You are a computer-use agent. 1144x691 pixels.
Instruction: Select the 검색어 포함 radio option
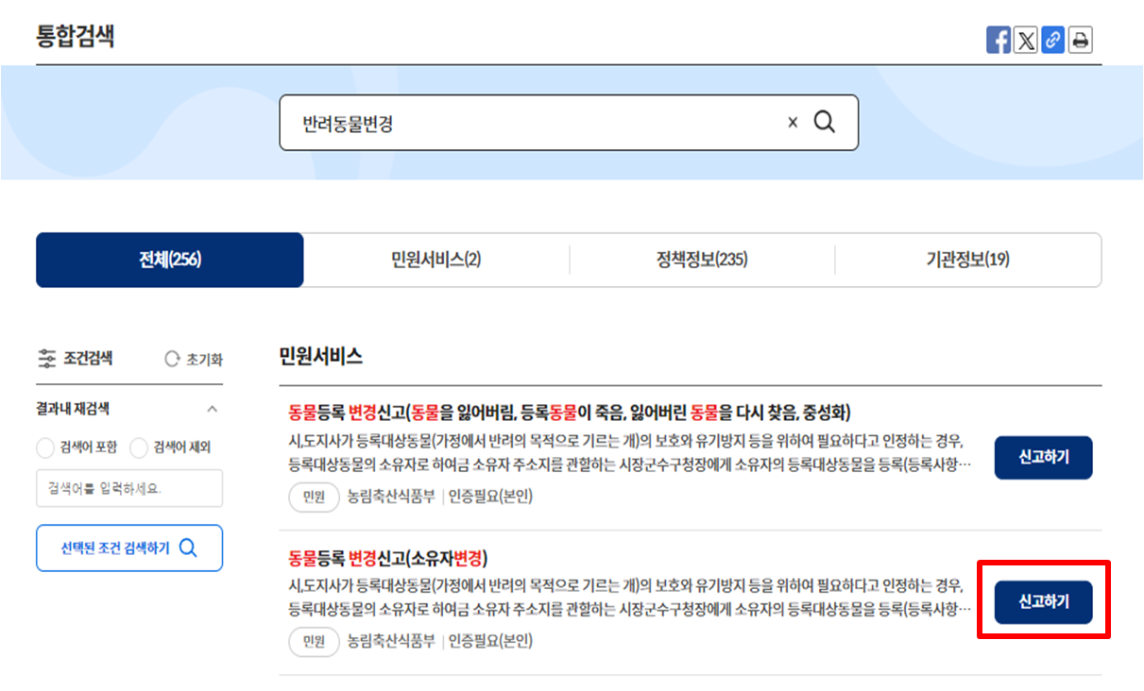44,448
